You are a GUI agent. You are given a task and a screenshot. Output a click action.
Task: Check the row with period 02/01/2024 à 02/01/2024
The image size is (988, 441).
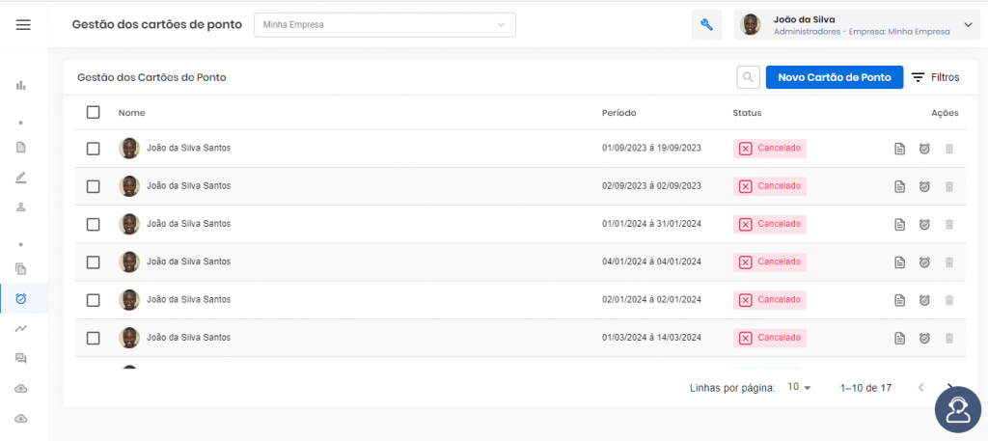pyautogui.click(x=94, y=300)
